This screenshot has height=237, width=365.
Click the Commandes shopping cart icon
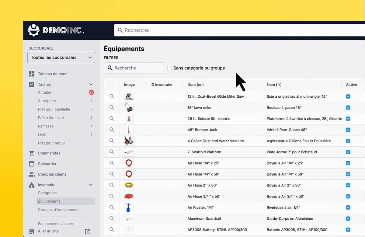tap(32, 153)
